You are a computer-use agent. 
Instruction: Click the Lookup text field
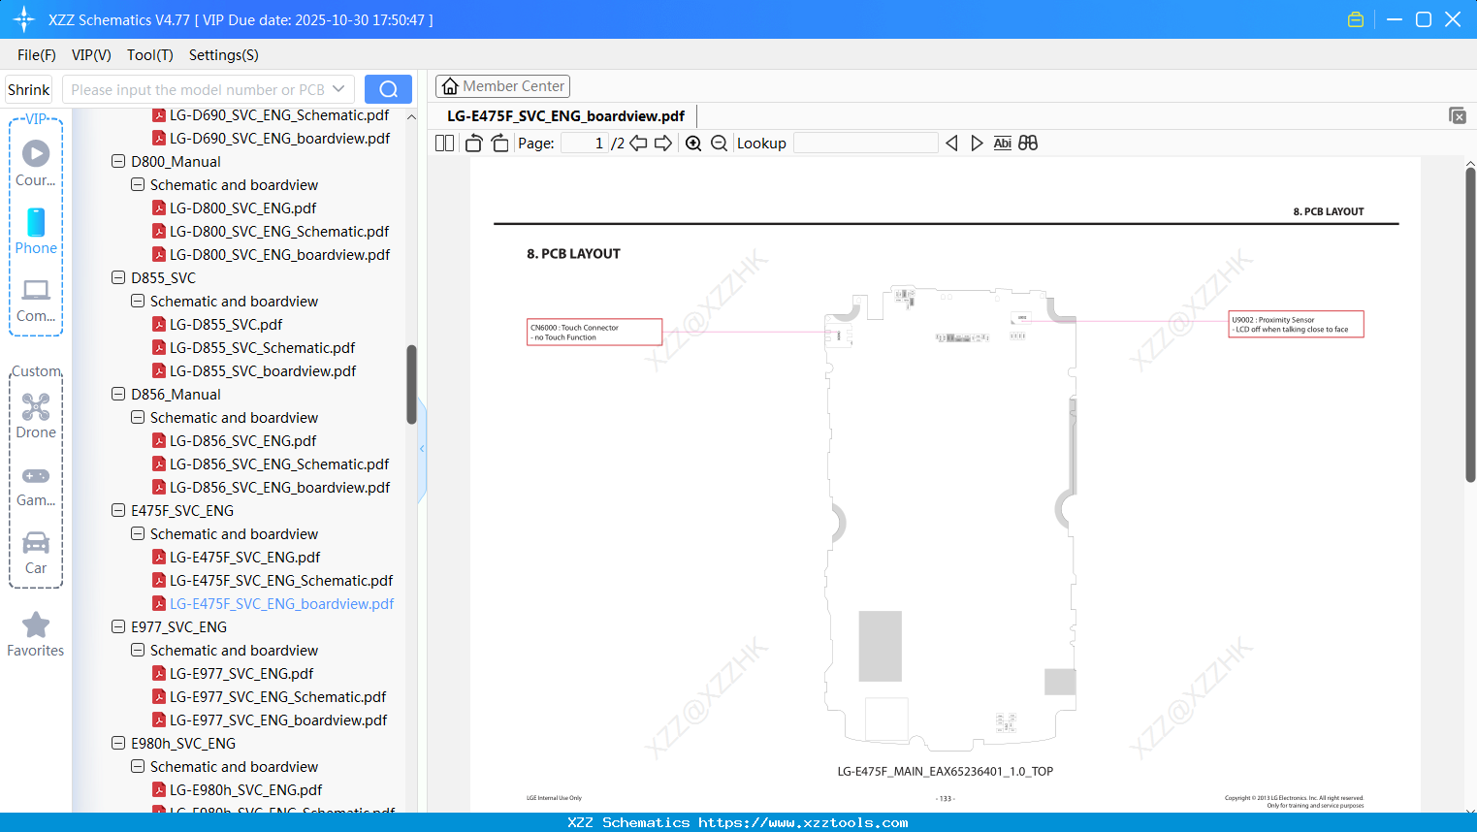click(x=865, y=144)
